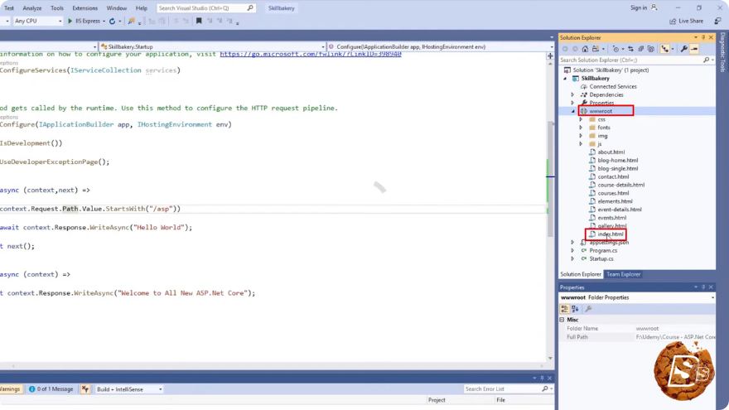Open the Help menu
This screenshot has width=729, height=410.
pyautogui.click(x=142, y=8)
